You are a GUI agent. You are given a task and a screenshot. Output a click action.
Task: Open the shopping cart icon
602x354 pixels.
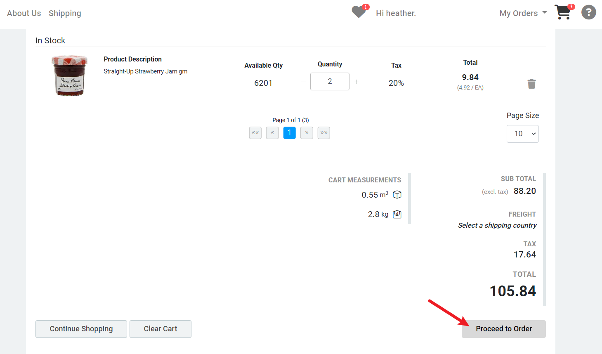tap(563, 13)
